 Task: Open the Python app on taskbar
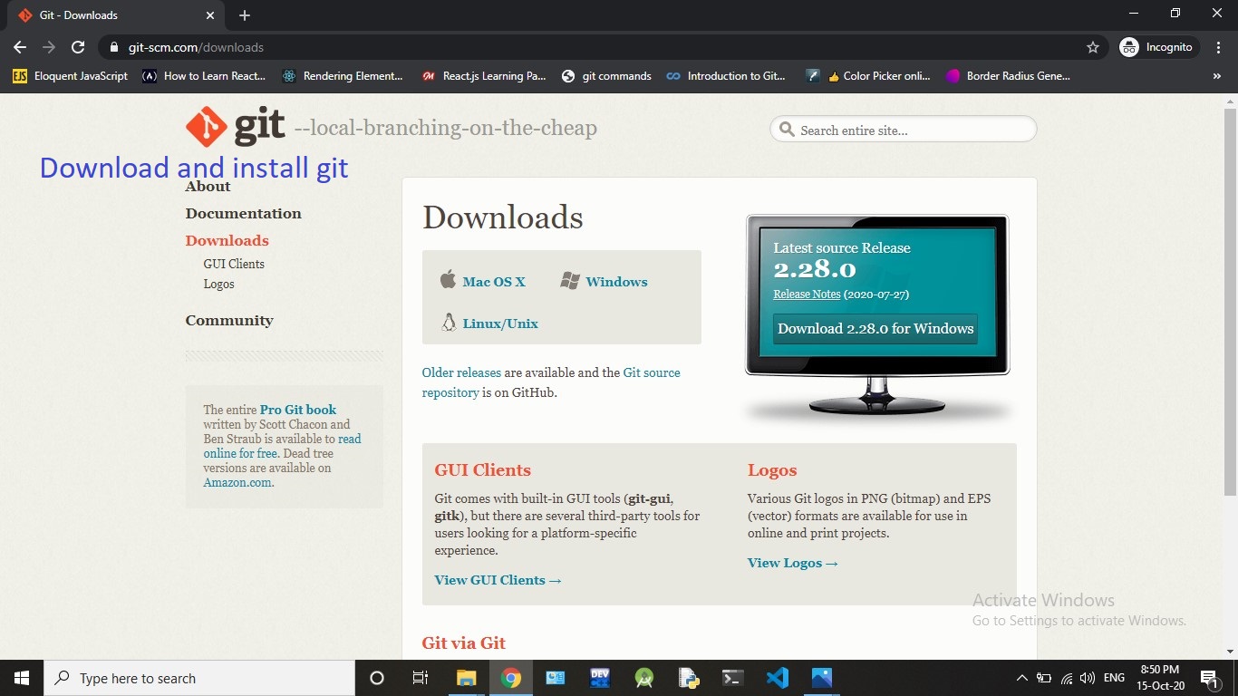(x=688, y=678)
